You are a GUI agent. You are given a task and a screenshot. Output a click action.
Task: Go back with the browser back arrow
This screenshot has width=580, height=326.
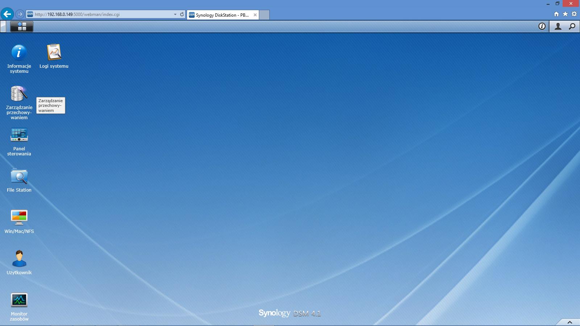[x=7, y=14]
